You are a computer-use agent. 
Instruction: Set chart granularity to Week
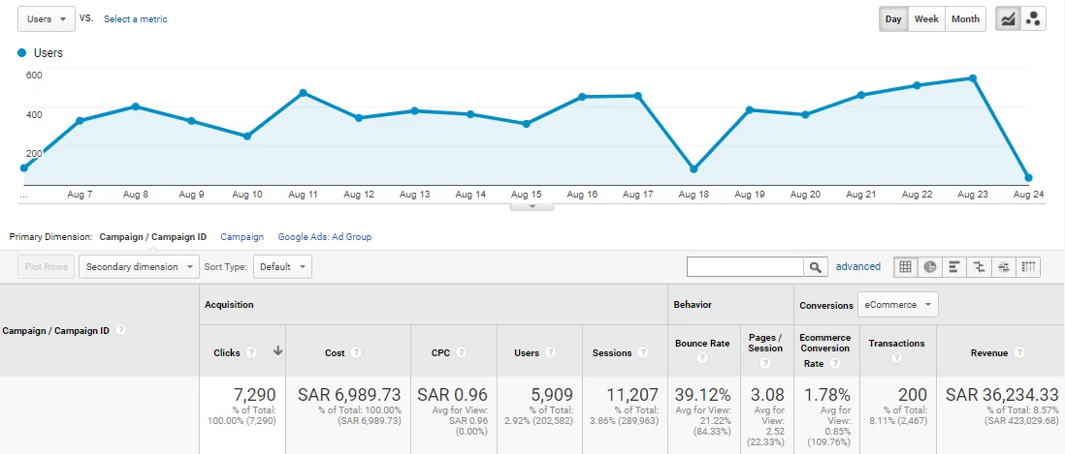(925, 19)
